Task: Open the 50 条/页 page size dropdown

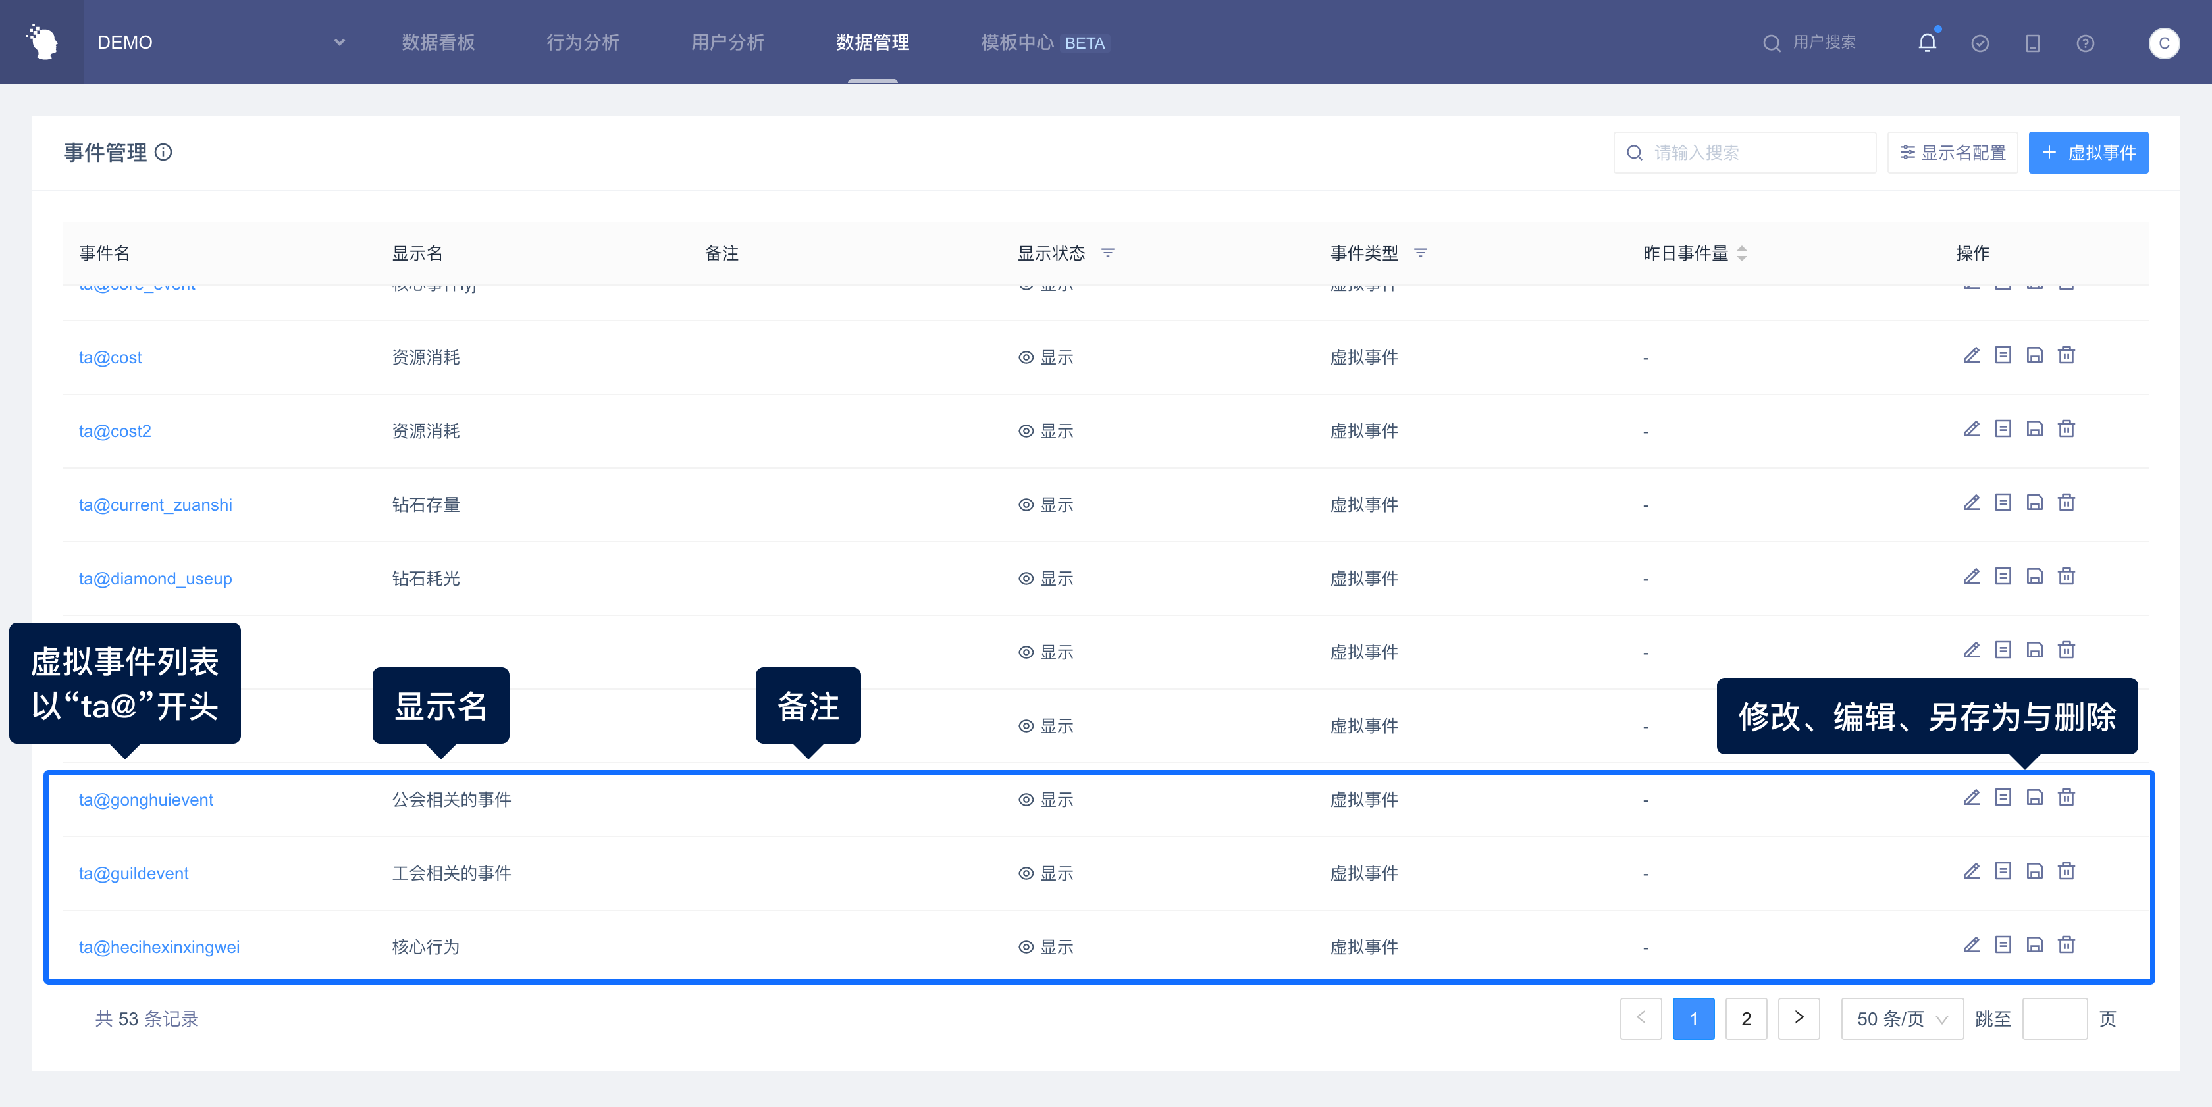Action: point(1901,1019)
